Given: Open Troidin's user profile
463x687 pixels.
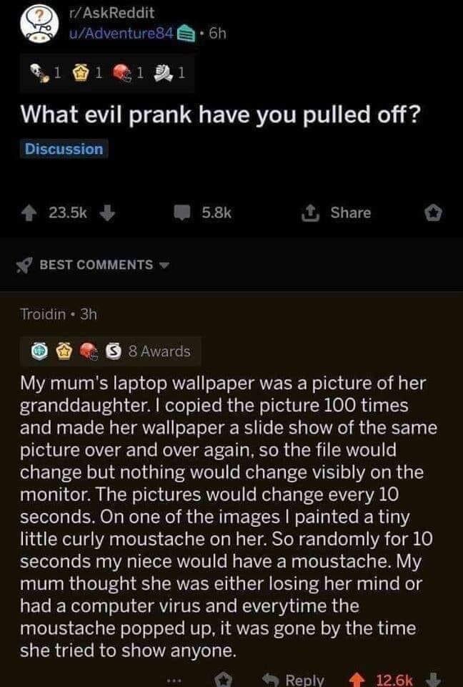Looking at the screenshot, I should (41, 313).
